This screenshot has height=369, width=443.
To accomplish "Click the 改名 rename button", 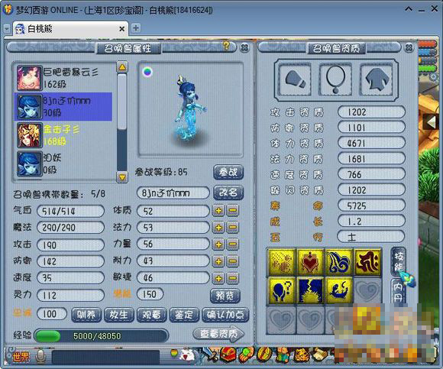I will 228,193.
